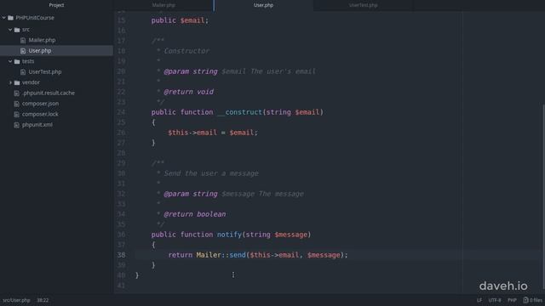545x306 pixels.
Task: Open Mailer.php in the project tree
Action: (x=42, y=40)
